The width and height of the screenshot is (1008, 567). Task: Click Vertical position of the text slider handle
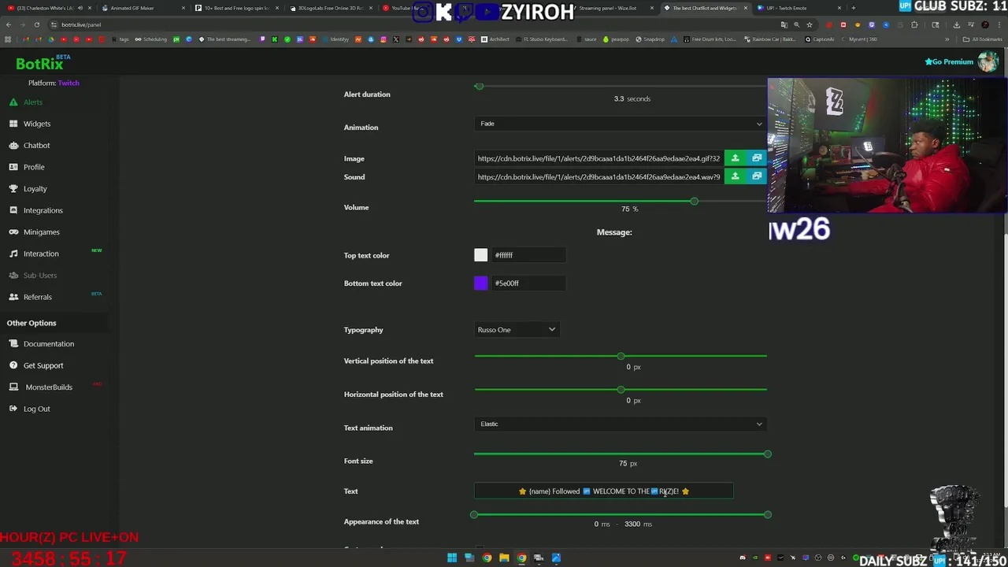coord(621,357)
